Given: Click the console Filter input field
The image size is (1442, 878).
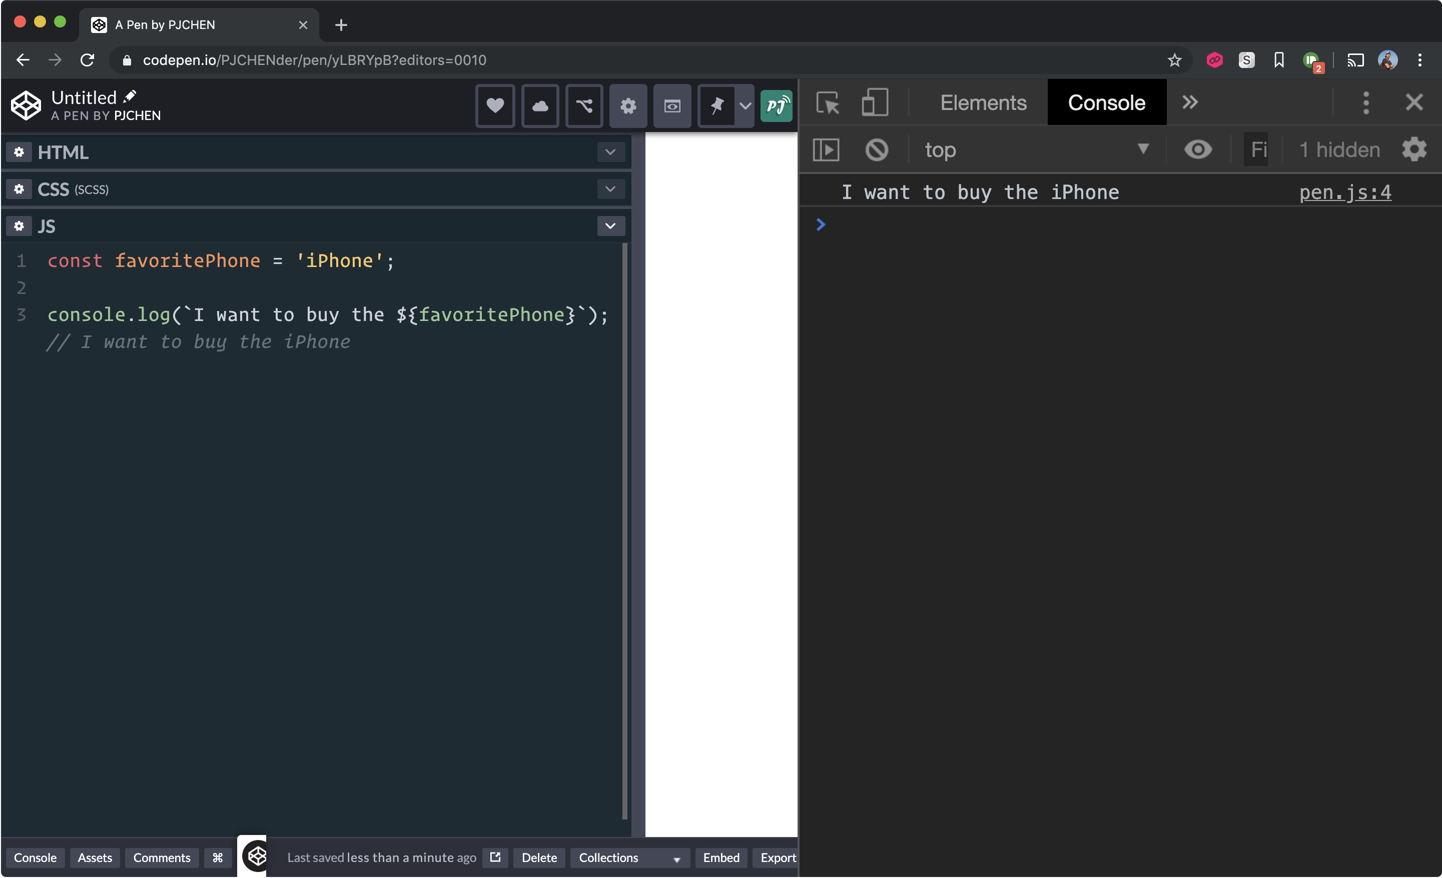Looking at the screenshot, I should pos(1256,149).
